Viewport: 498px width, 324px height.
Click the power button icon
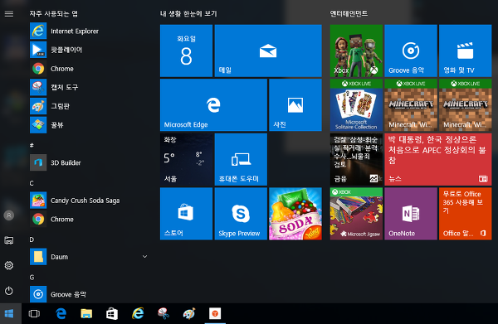pos(9,291)
